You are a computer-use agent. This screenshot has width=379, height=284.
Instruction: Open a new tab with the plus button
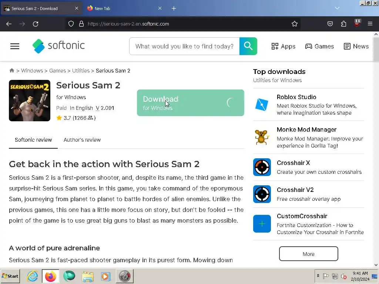(x=174, y=9)
